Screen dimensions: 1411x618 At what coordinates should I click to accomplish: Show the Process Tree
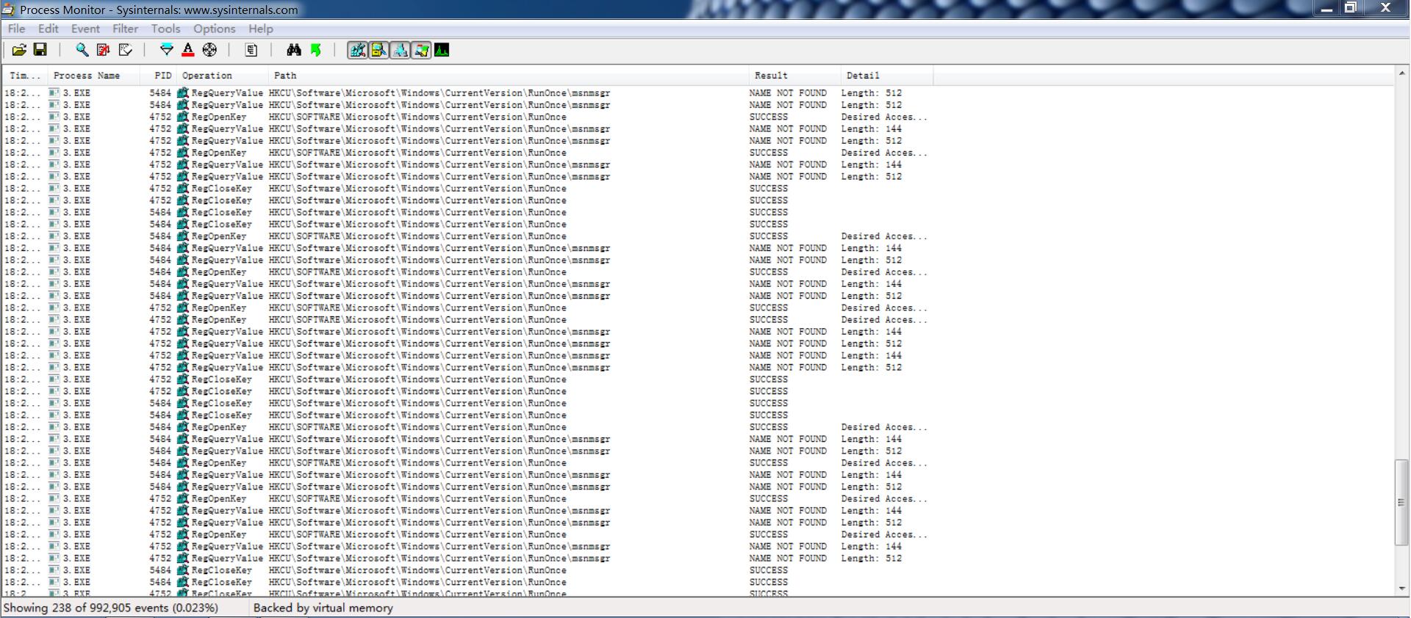tap(251, 50)
